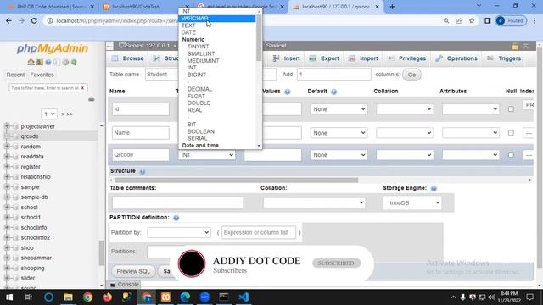The width and height of the screenshot is (543, 305).
Task: Open Collation dropdown for Name row
Action: click(405, 133)
